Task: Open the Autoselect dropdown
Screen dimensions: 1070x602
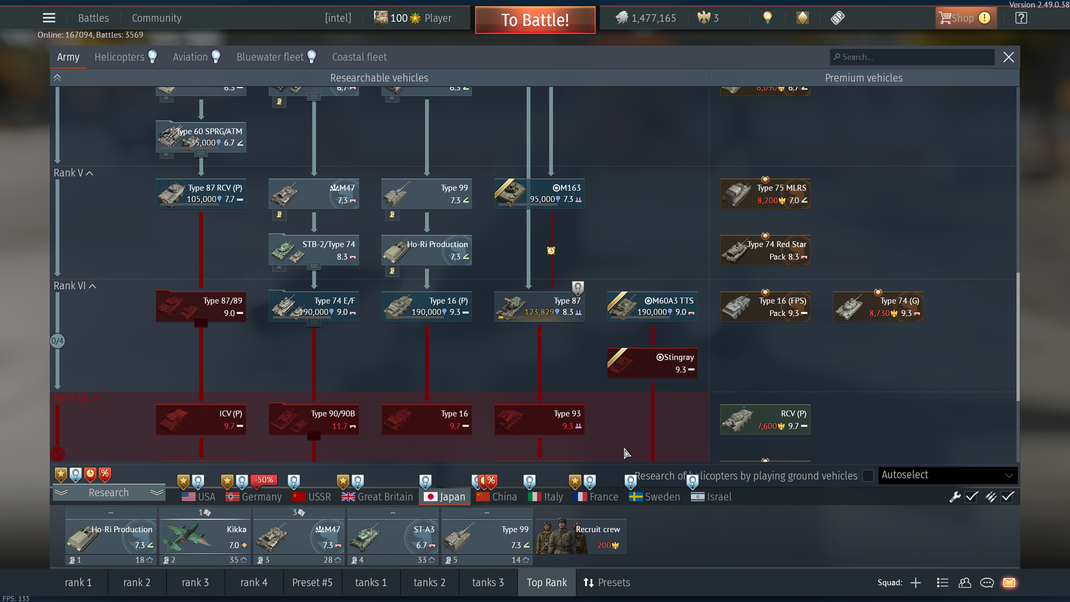Action: (x=948, y=475)
